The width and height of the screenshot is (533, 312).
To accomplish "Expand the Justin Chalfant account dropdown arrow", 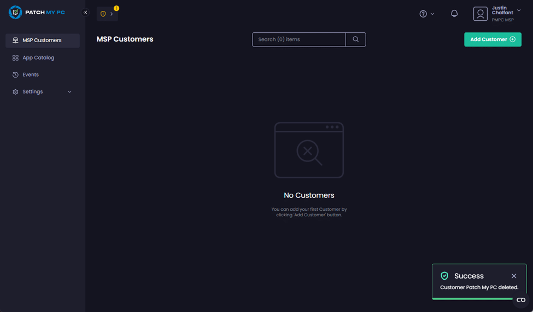I will 519,10.
